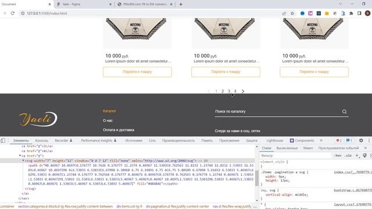372x209 pixels.
Task: Click the browser address bar URL
Action: (x=47, y=13)
